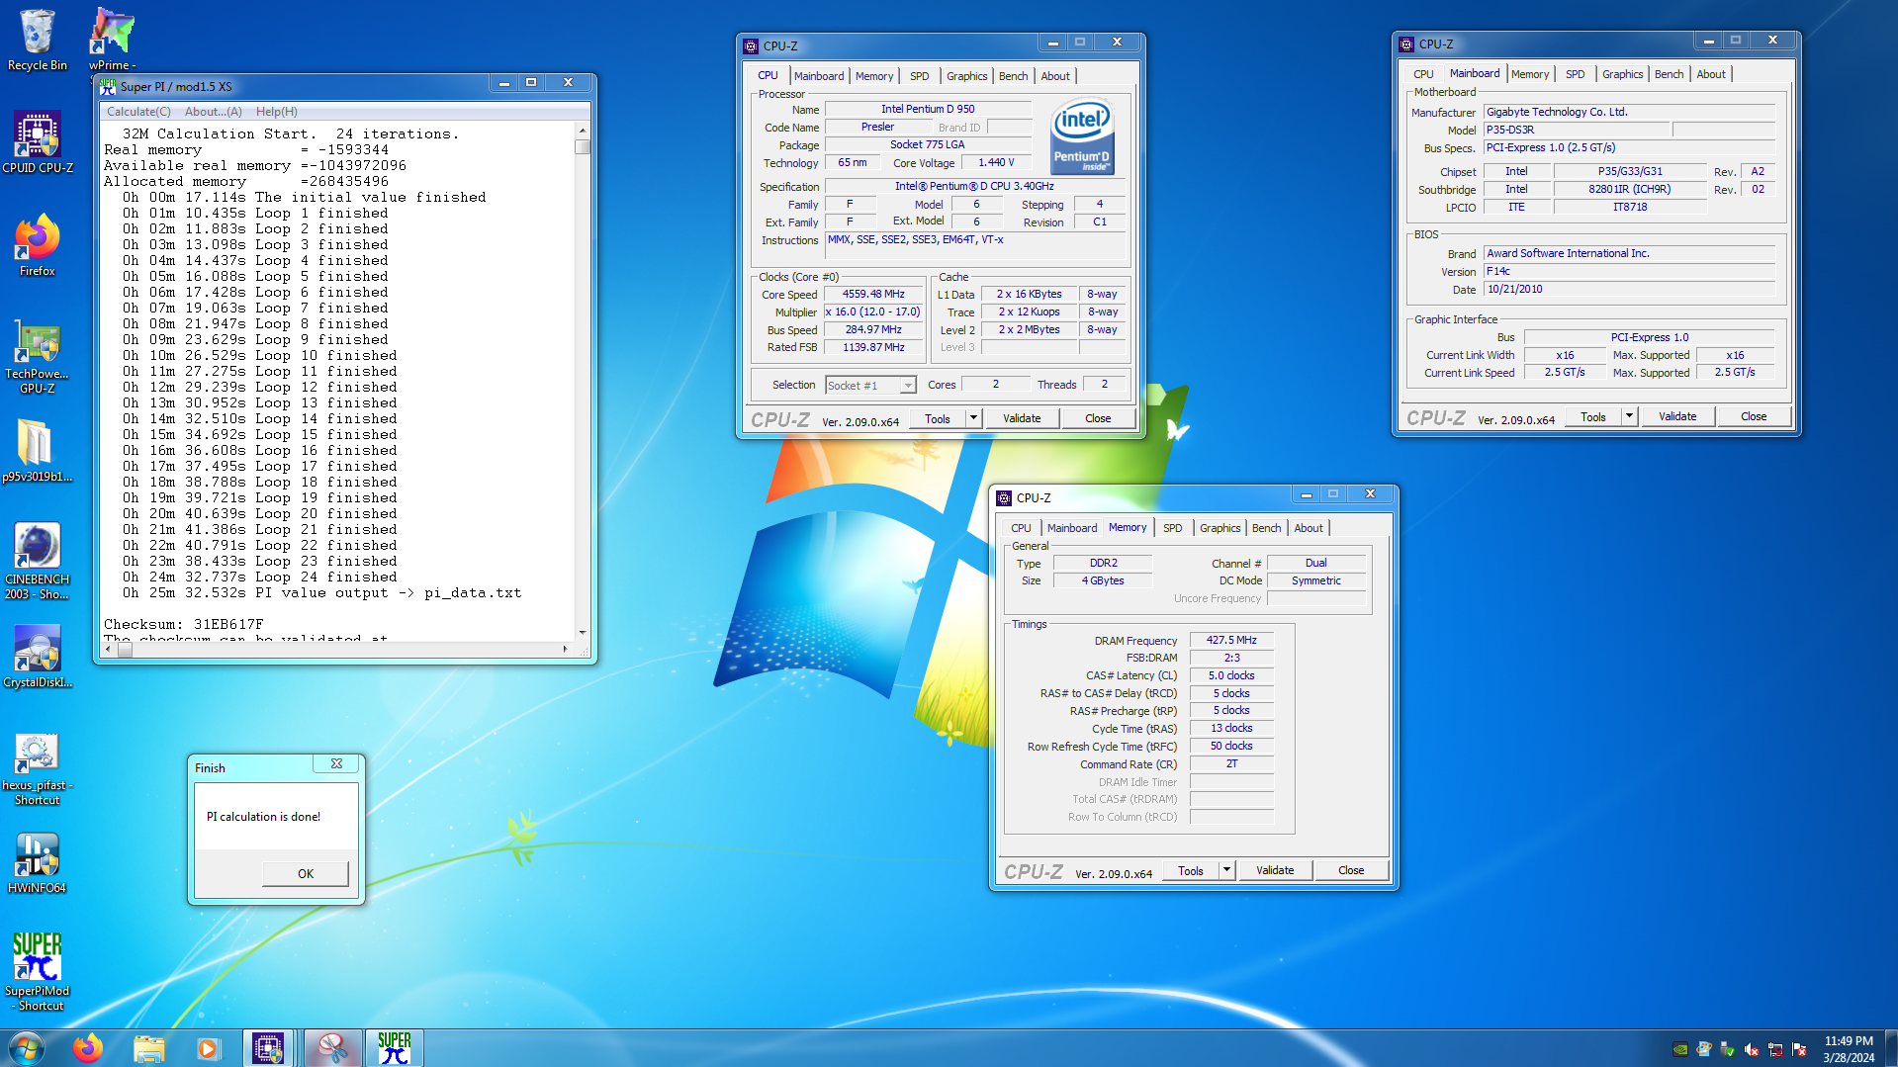1898x1067 pixels.
Task: Open the media player taskbar icon
Action: (208, 1048)
